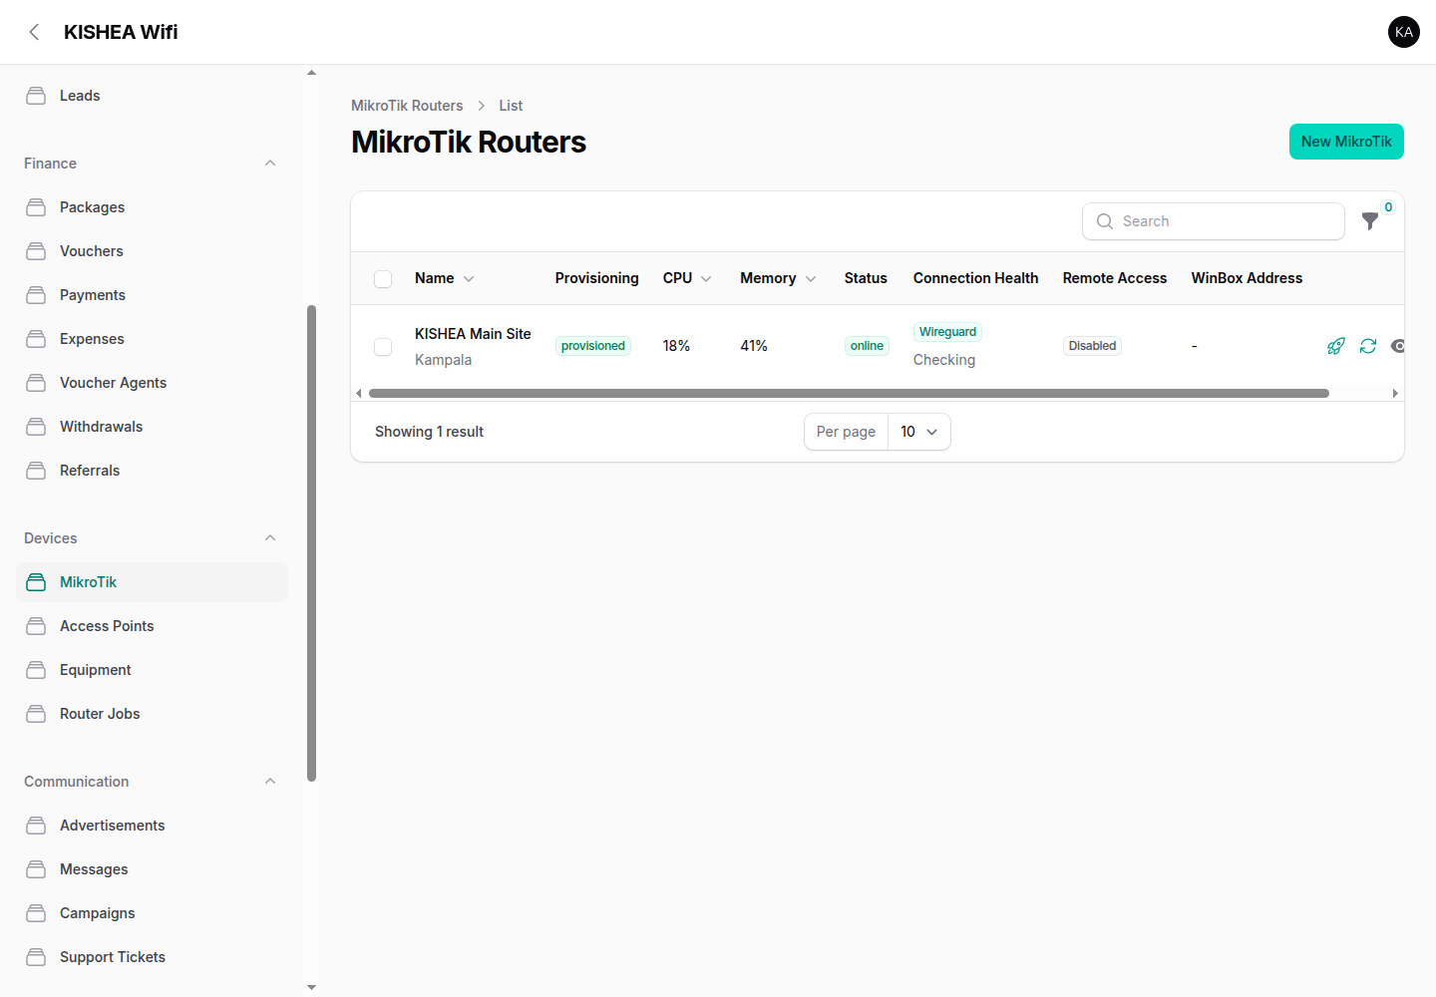Image resolution: width=1436 pixels, height=997 pixels.
Task: Click the Checking connection health text
Action: [944, 360]
